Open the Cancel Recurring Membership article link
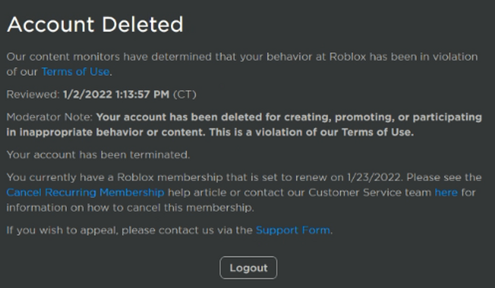The image size is (495, 288). (x=85, y=192)
